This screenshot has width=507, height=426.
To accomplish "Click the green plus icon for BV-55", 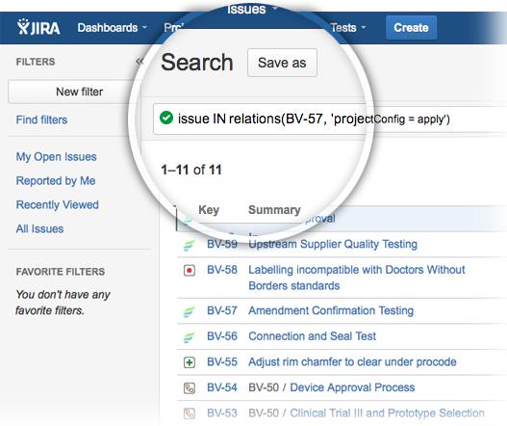I will (190, 362).
